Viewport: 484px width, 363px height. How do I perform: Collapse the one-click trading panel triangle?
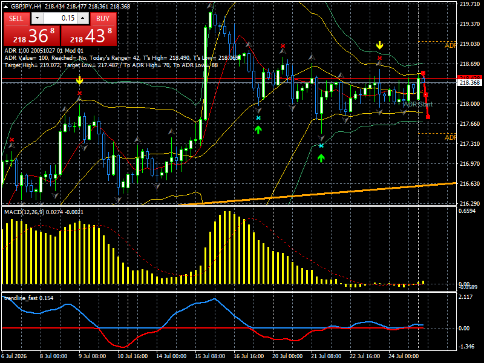click(x=6, y=6)
